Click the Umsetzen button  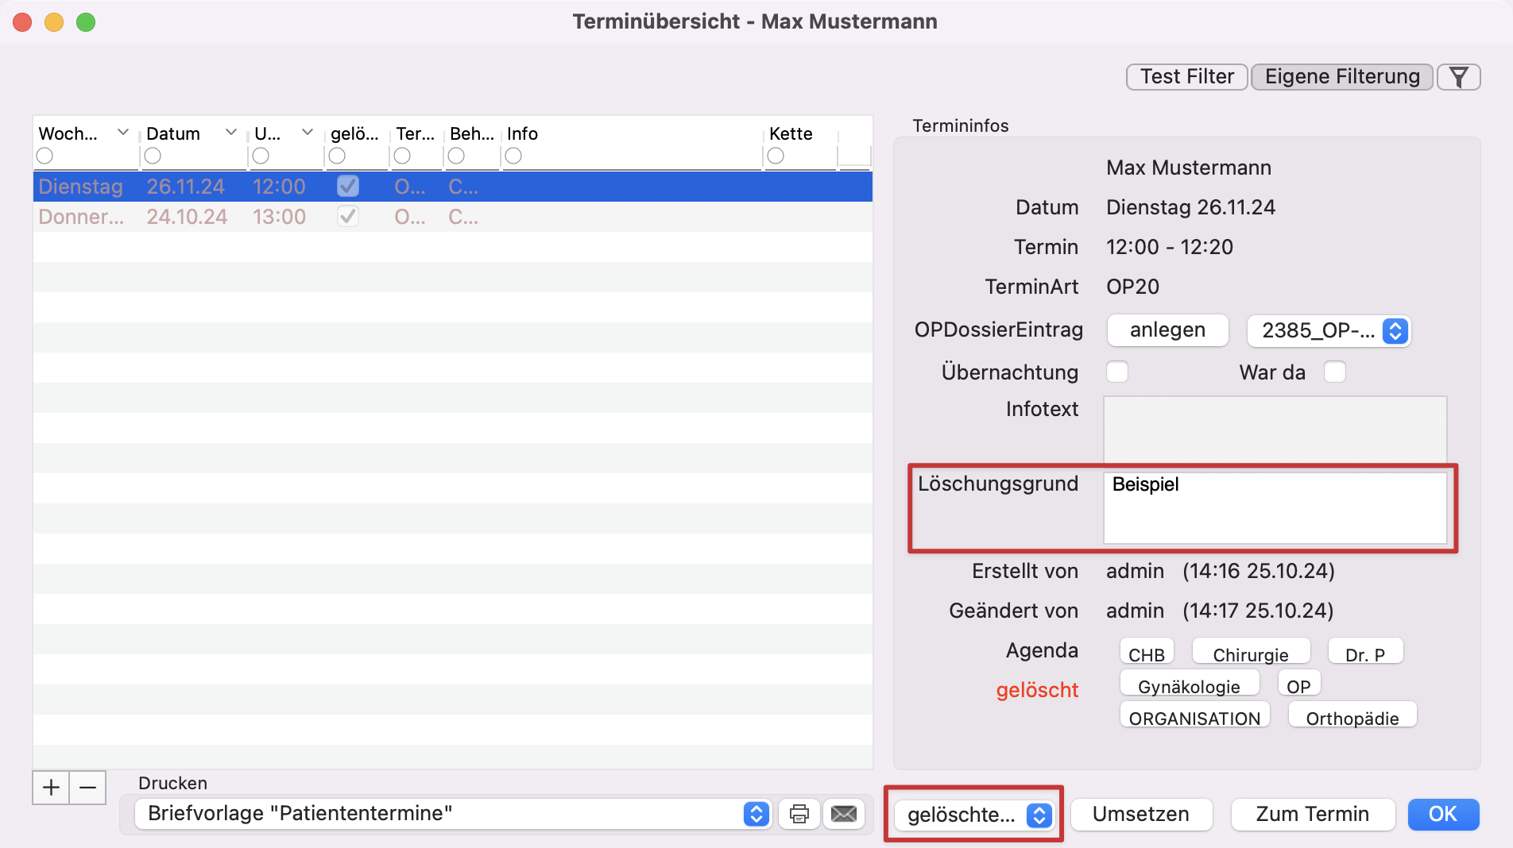click(x=1141, y=815)
